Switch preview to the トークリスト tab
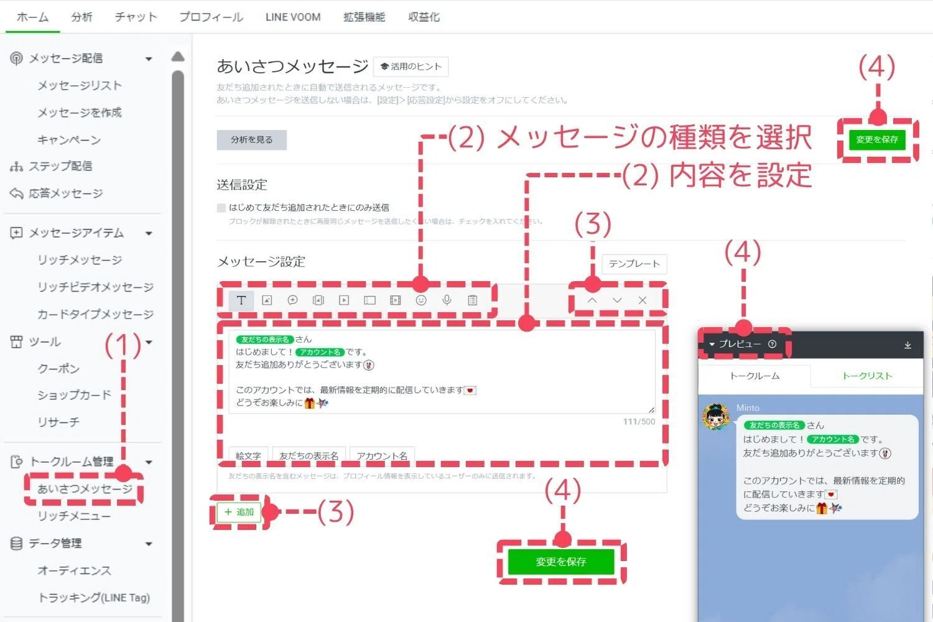The image size is (933, 622). point(867,376)
